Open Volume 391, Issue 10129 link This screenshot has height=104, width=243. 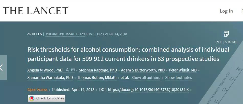coord(65,34)
